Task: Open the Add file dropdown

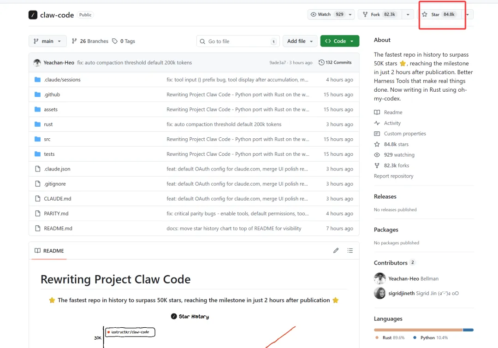Action: 300,41
